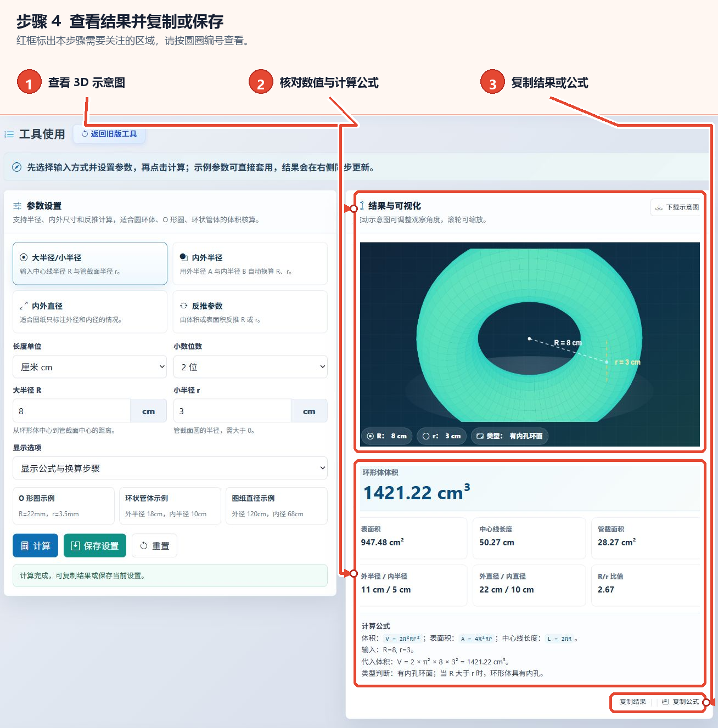Image resolution: width=718 pixels, height=728 pixels.
Task: Click the 28.27 cm² 管截面积 value
Action: point(617,543)
